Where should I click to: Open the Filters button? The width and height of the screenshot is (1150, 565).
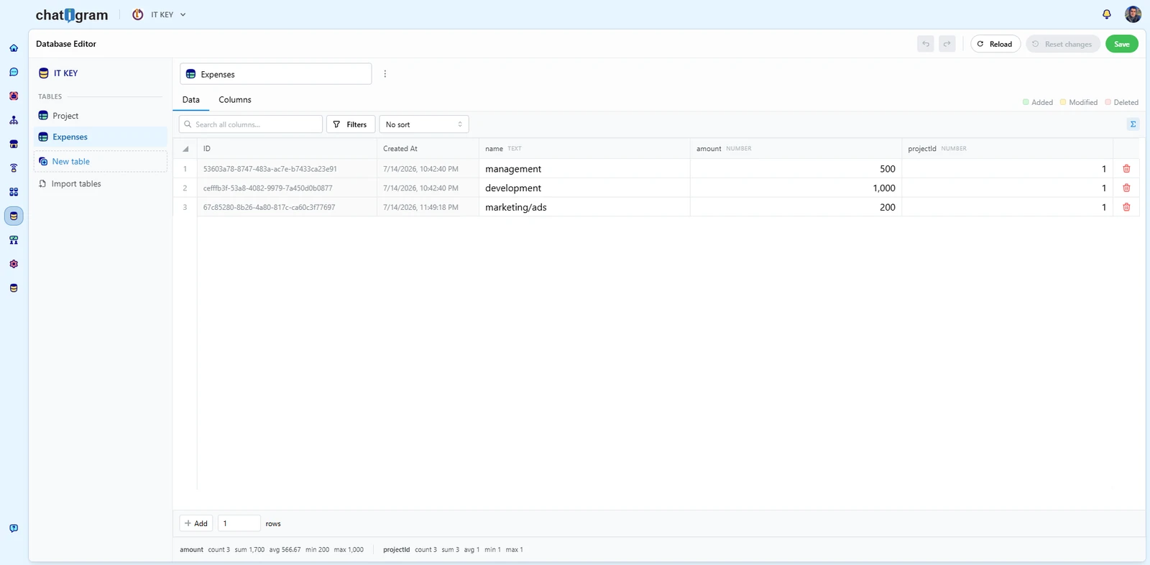pos(351,124)
